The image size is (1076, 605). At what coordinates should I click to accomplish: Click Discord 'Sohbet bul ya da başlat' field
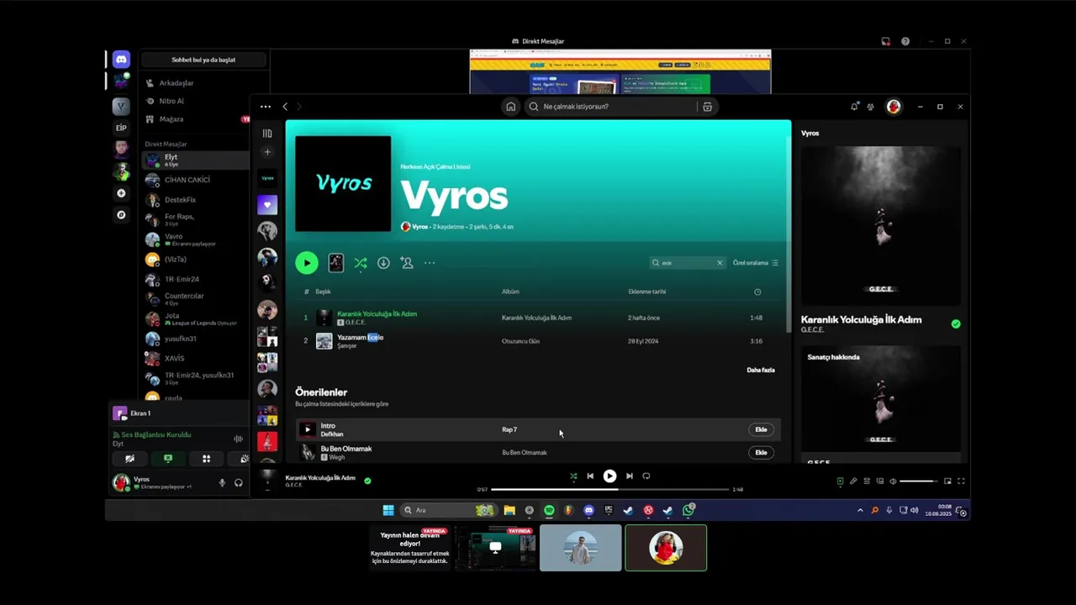203,60
